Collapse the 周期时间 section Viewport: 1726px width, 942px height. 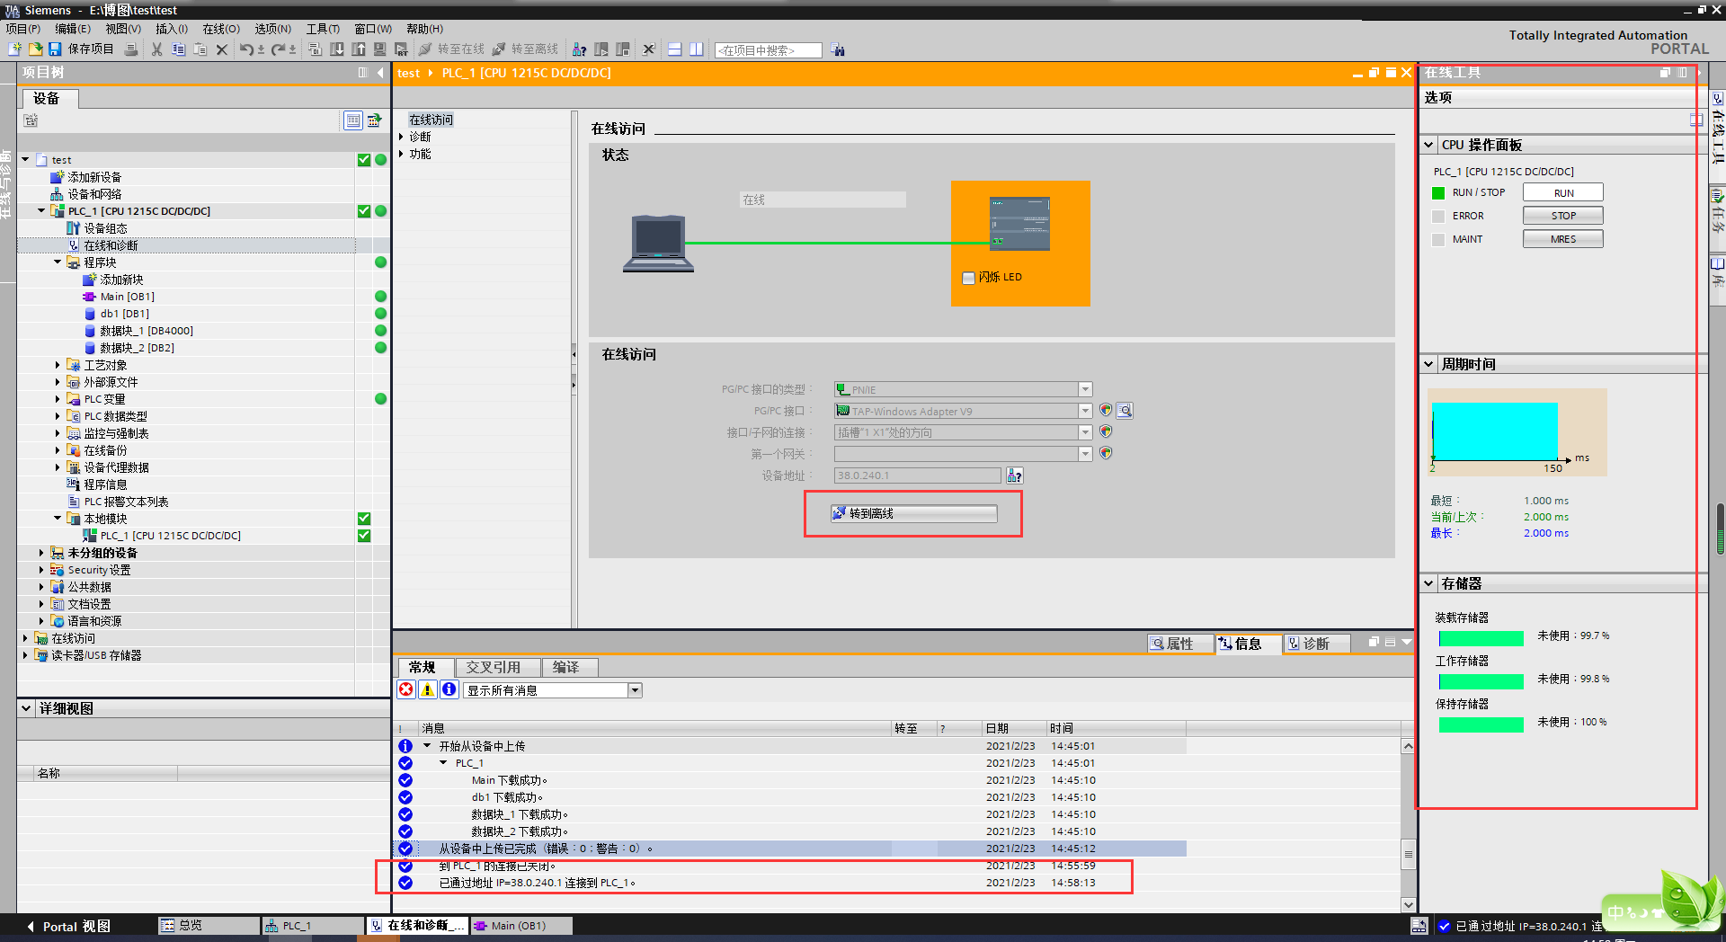pyautogui.click(x=1429, y=364)
